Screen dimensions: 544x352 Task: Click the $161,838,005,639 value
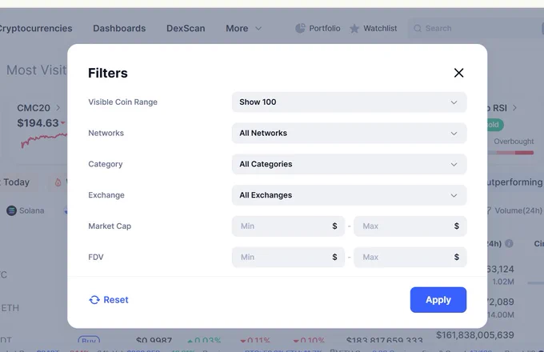(475, 335)
